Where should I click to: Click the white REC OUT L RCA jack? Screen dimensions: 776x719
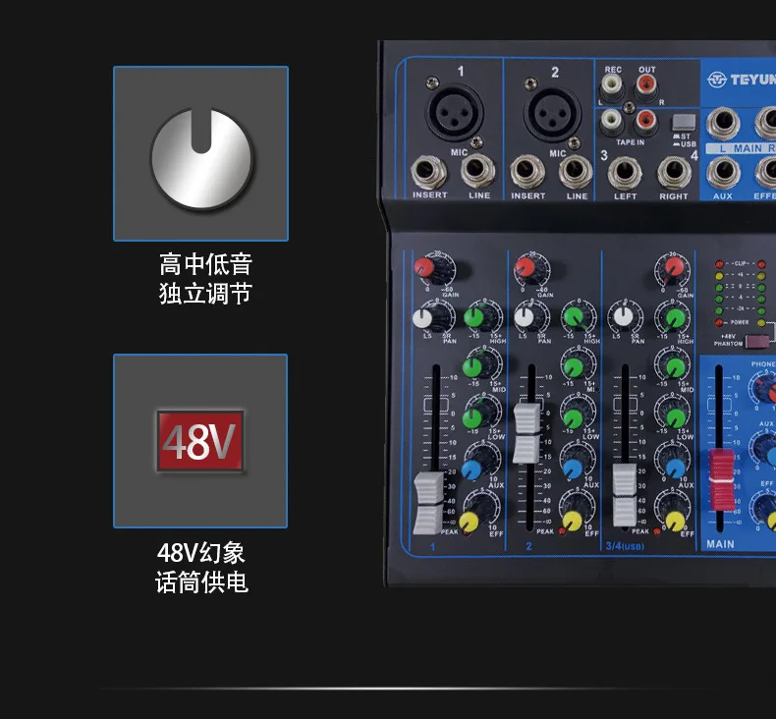tap(611, 87)
